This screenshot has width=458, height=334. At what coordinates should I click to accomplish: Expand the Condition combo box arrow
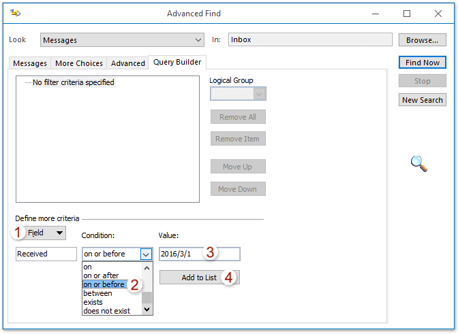[146, 254]
